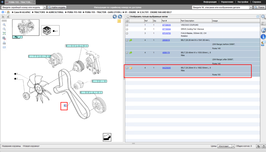Open the Настройки menu
266x152 pixels.
[x=243, y=2]
